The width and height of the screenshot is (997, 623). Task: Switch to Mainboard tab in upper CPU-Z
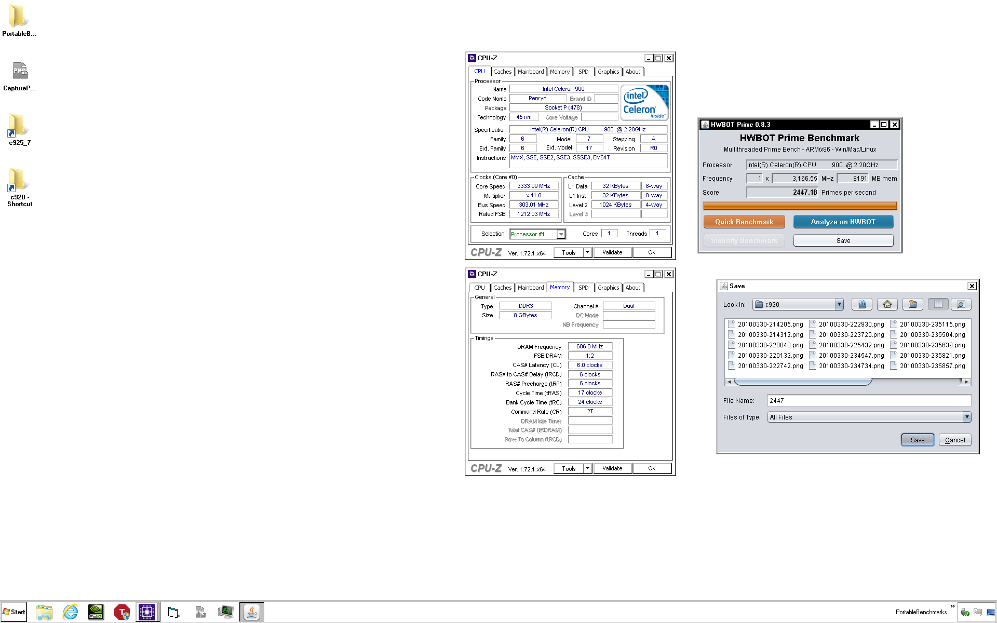(531, 72)
